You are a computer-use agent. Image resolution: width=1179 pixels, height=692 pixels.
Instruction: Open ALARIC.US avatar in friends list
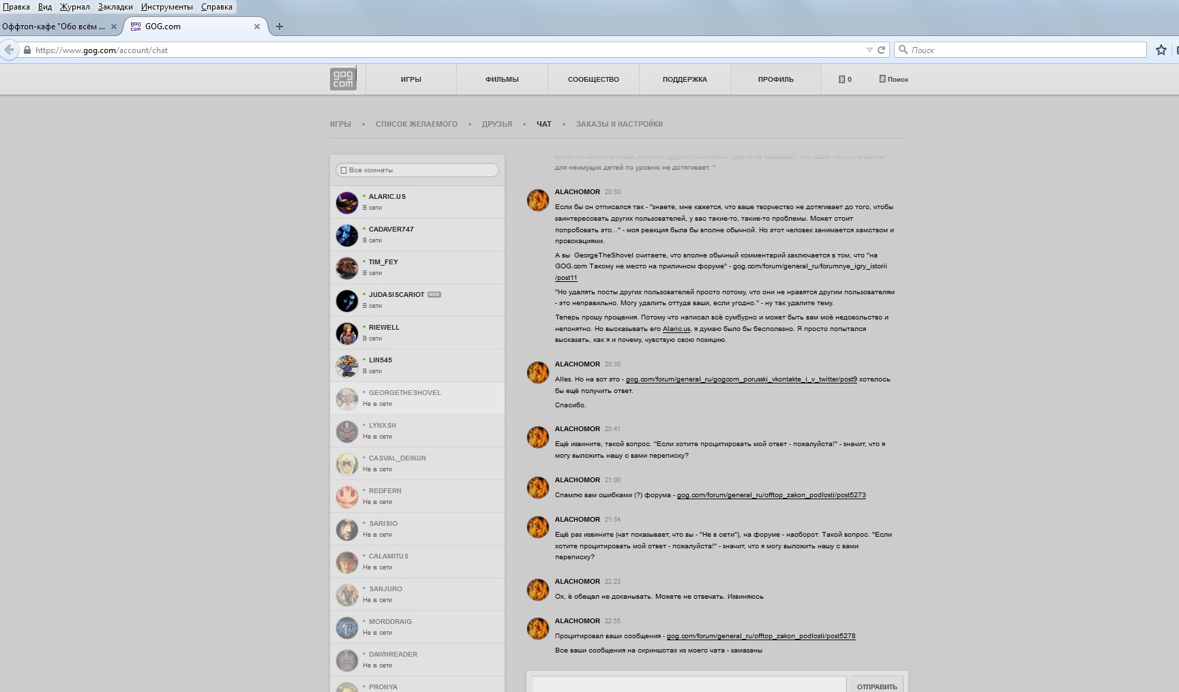[347, 202]
